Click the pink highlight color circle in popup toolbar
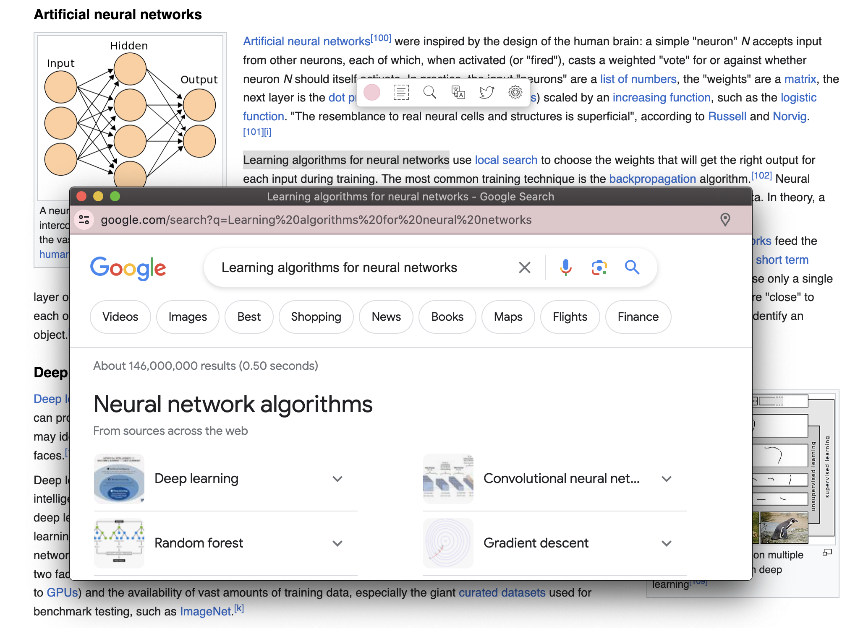The height and width of the screenshot is (628, 863). (x=371, y=92)
